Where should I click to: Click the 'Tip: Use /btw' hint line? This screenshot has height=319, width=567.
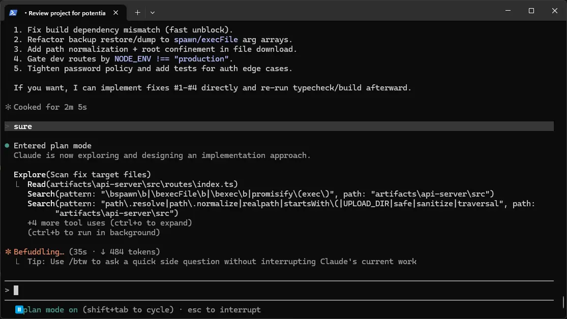point(222,262)
